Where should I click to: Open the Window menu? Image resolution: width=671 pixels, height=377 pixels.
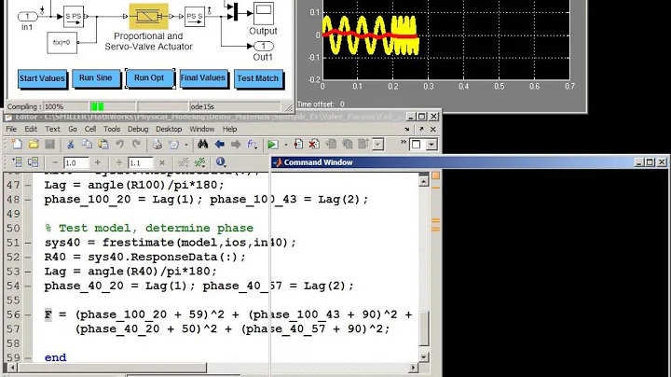202,129
